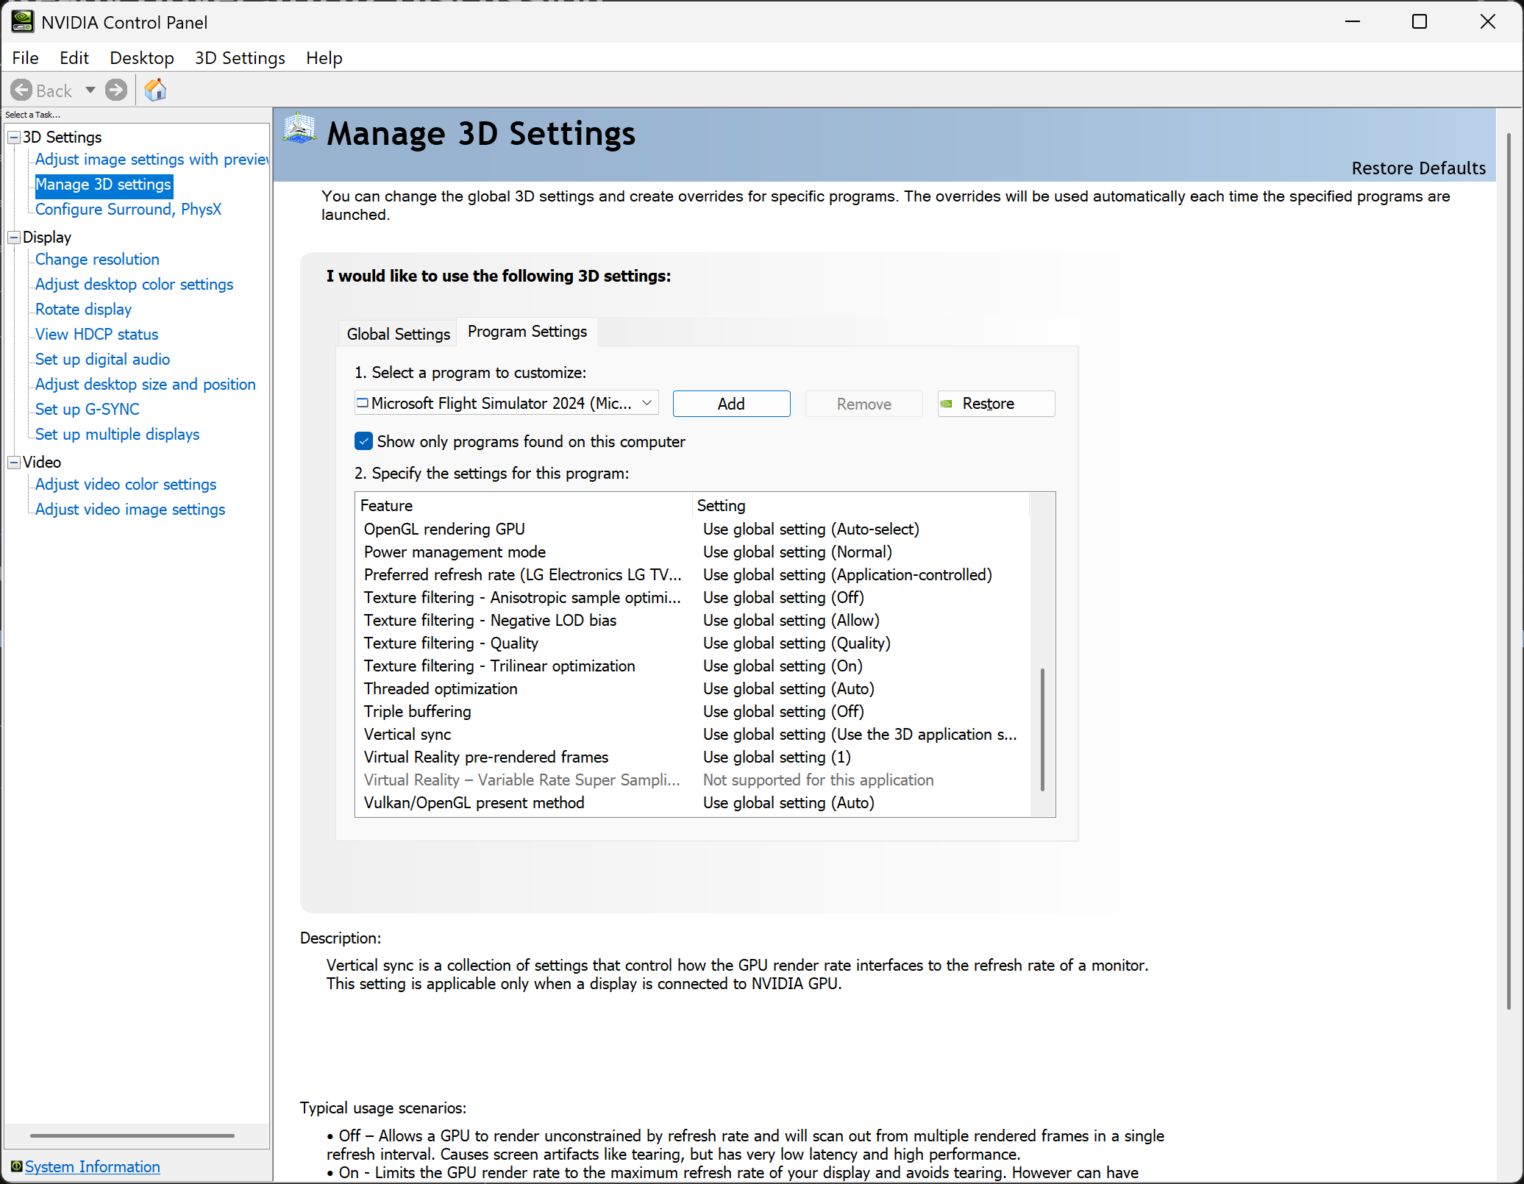Click Vertical sync setting value cell
The height and width of the screenshot is (1184, 1524).
860,735
